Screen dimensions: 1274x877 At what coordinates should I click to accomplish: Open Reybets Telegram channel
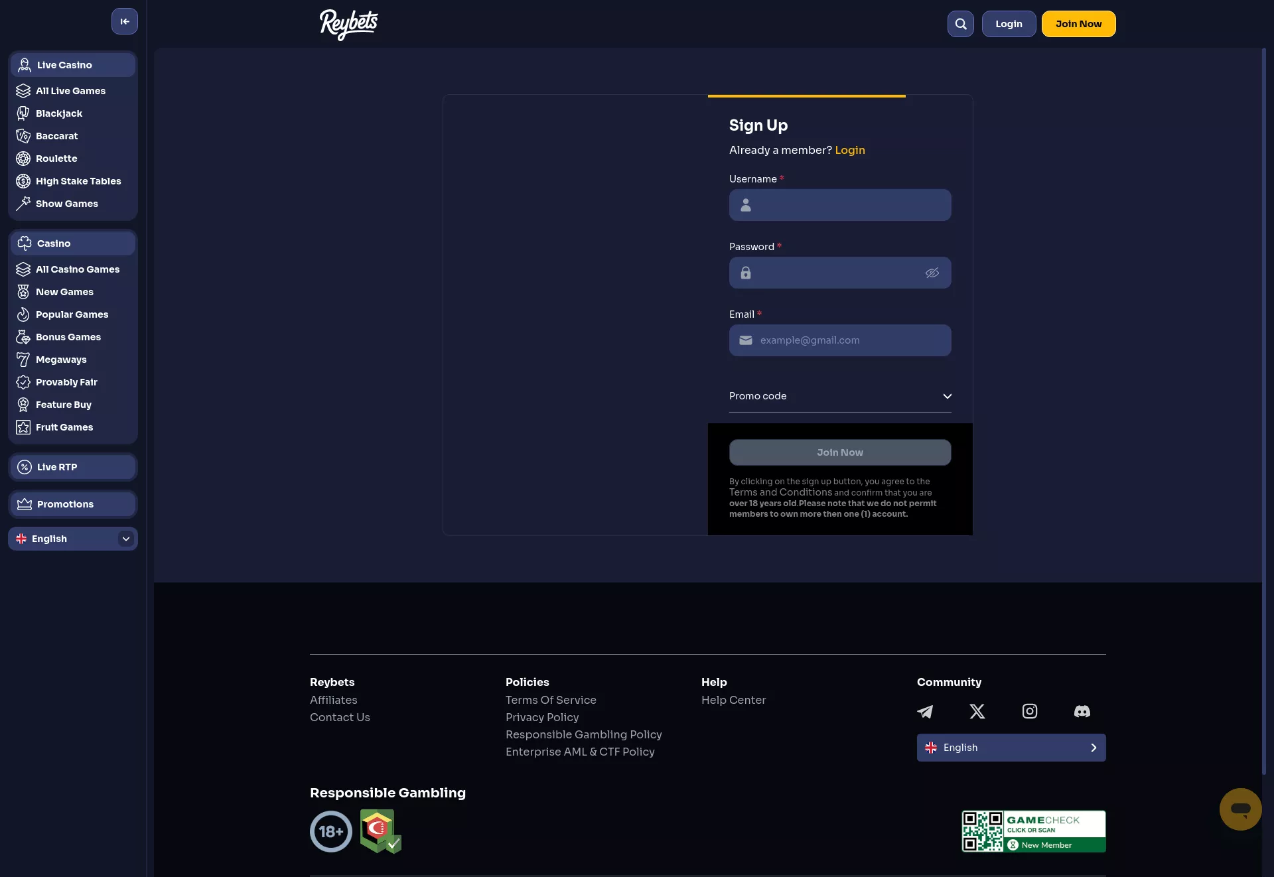(924, 712)
